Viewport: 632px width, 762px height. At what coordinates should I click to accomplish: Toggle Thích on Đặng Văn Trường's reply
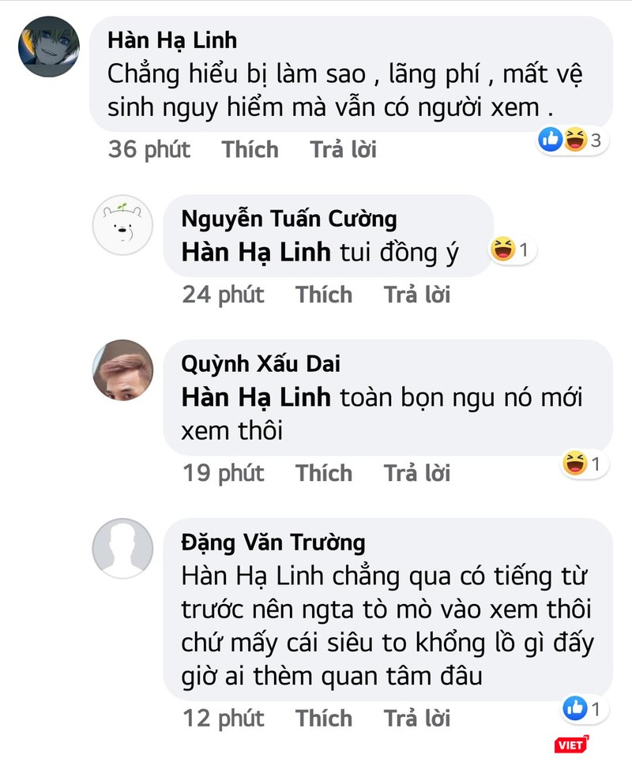[325, 719]
